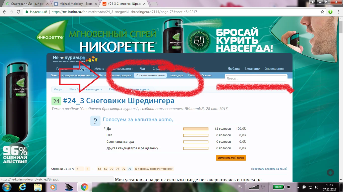Launch Internet Explorer from the taskbar

[22, 187]
